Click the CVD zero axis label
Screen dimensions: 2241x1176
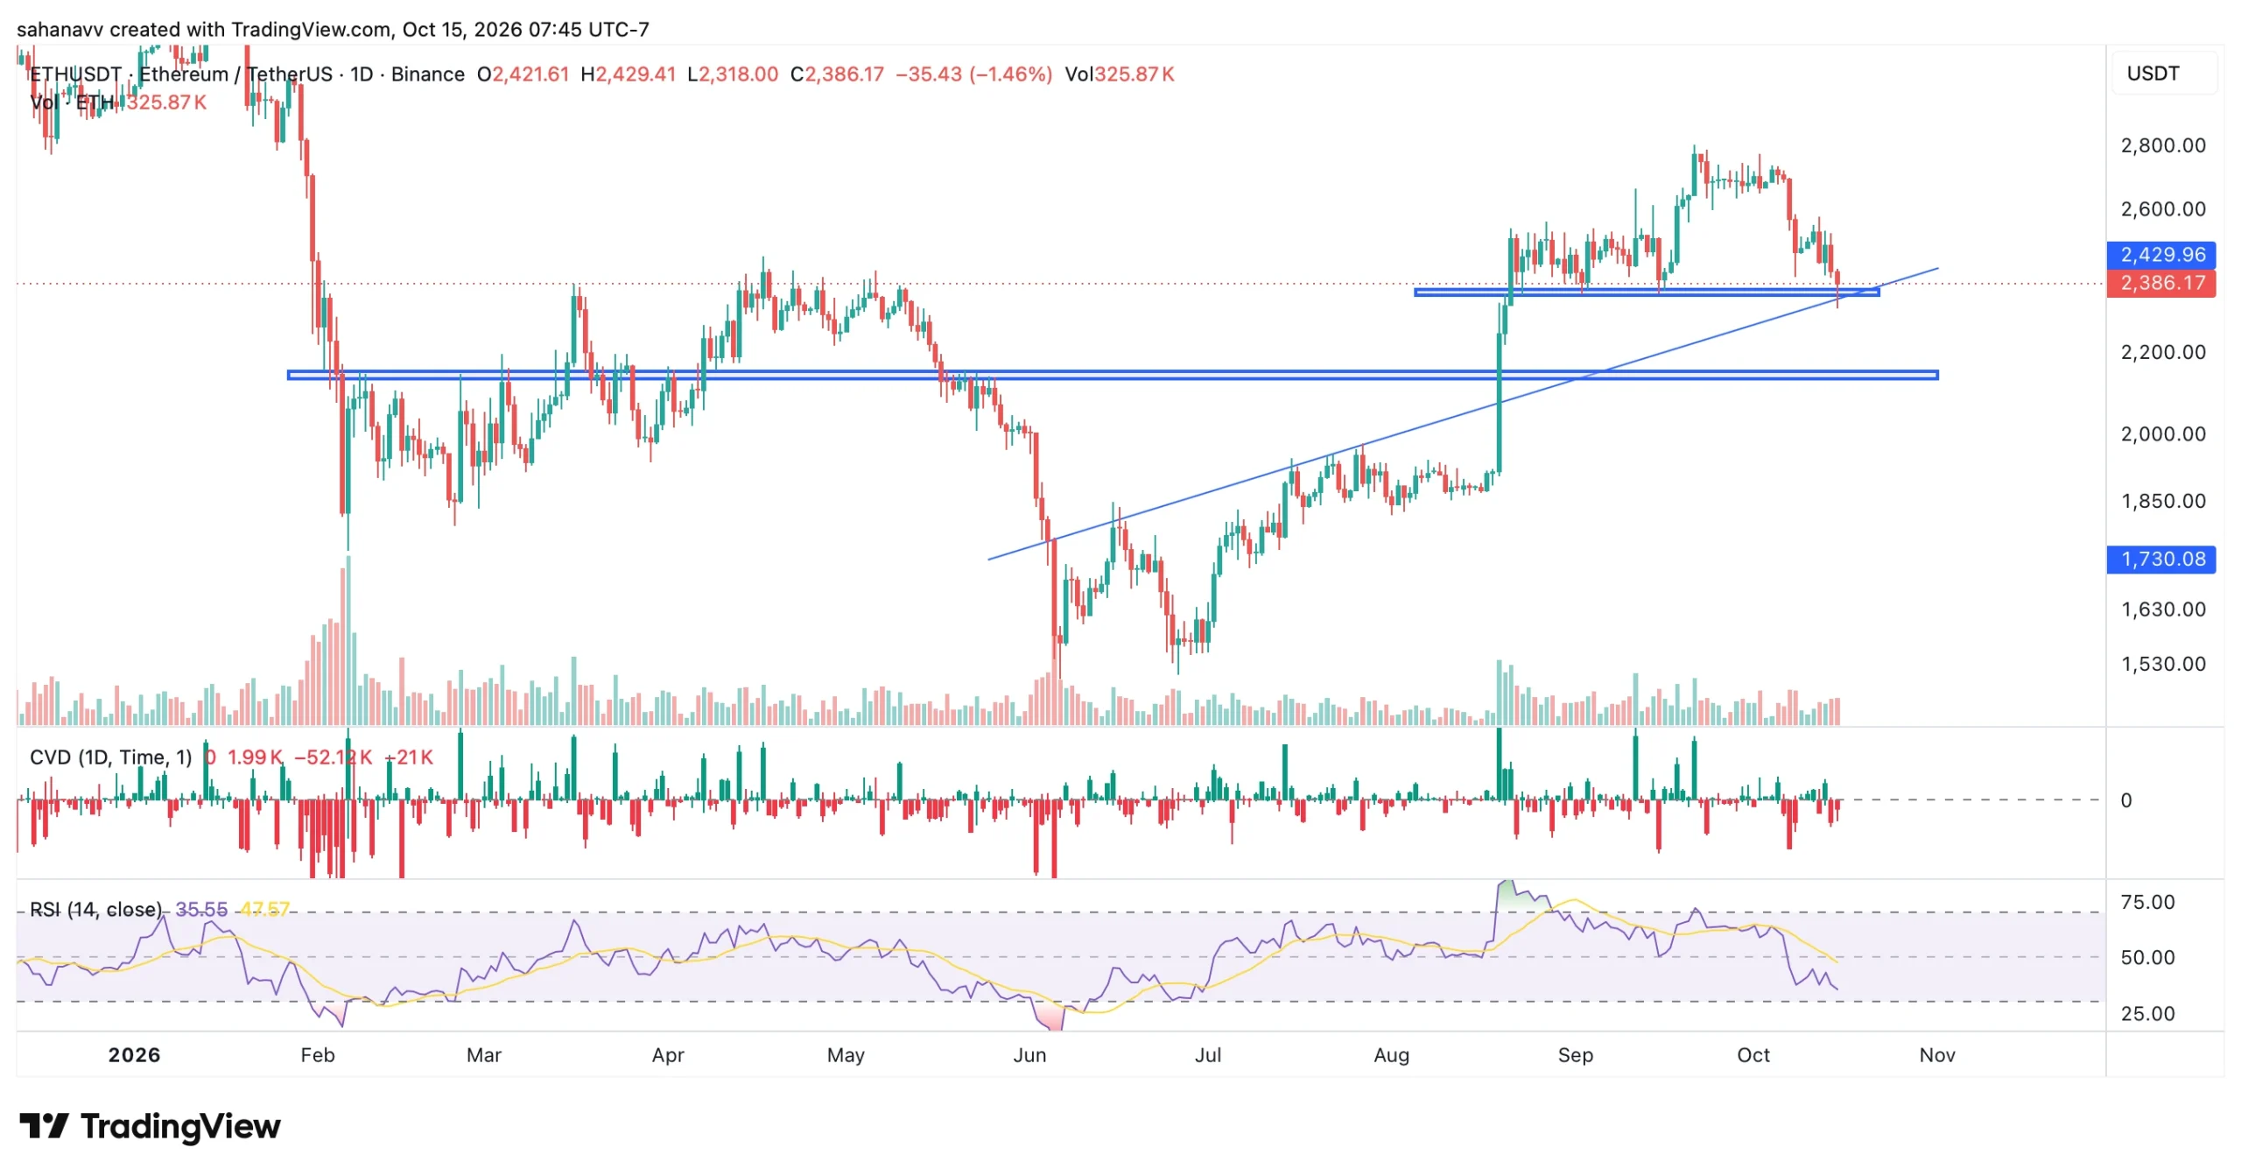click(2125, 799)
